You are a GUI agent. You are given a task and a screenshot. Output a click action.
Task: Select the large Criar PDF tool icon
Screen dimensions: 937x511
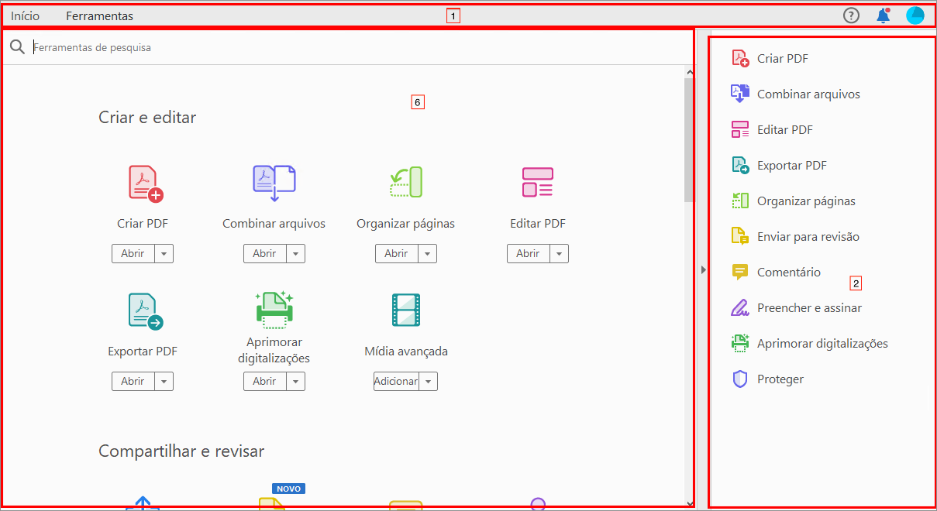[145, 183]
